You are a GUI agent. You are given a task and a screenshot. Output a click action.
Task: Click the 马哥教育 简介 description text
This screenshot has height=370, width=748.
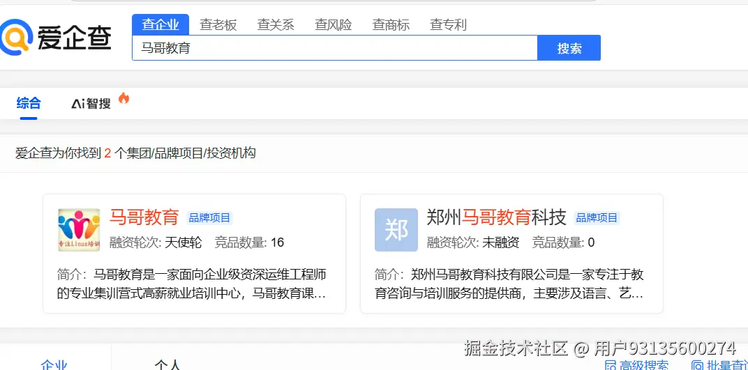[192, 284]
